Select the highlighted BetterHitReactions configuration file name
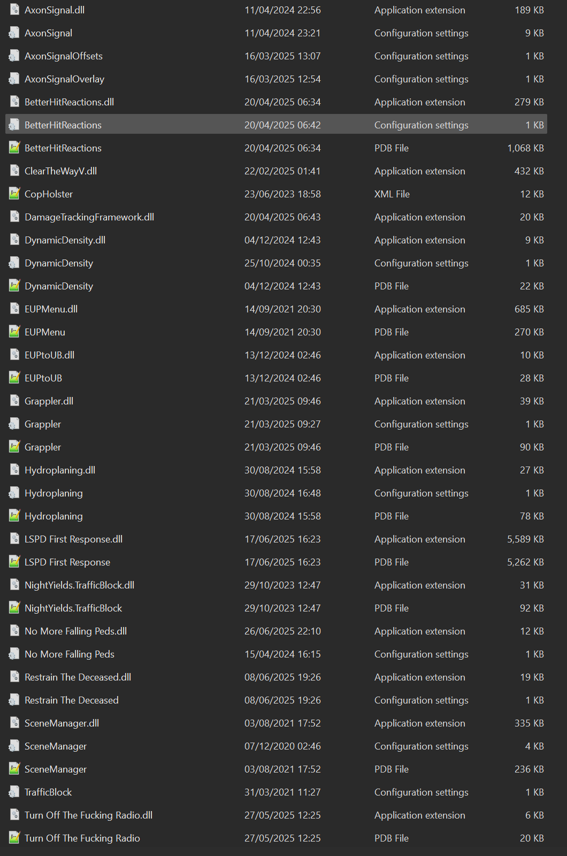The width and height of the screenshot is (567, 856). (63, 125)
